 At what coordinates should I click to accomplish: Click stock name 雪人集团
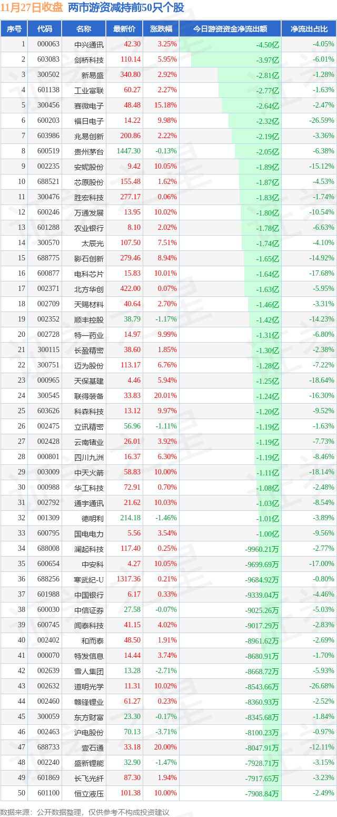[89, 671]
